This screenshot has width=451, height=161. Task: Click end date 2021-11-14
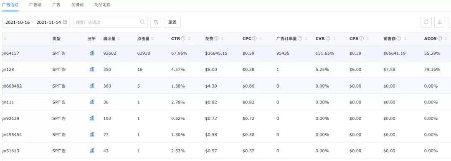click(x=48, y=22)
